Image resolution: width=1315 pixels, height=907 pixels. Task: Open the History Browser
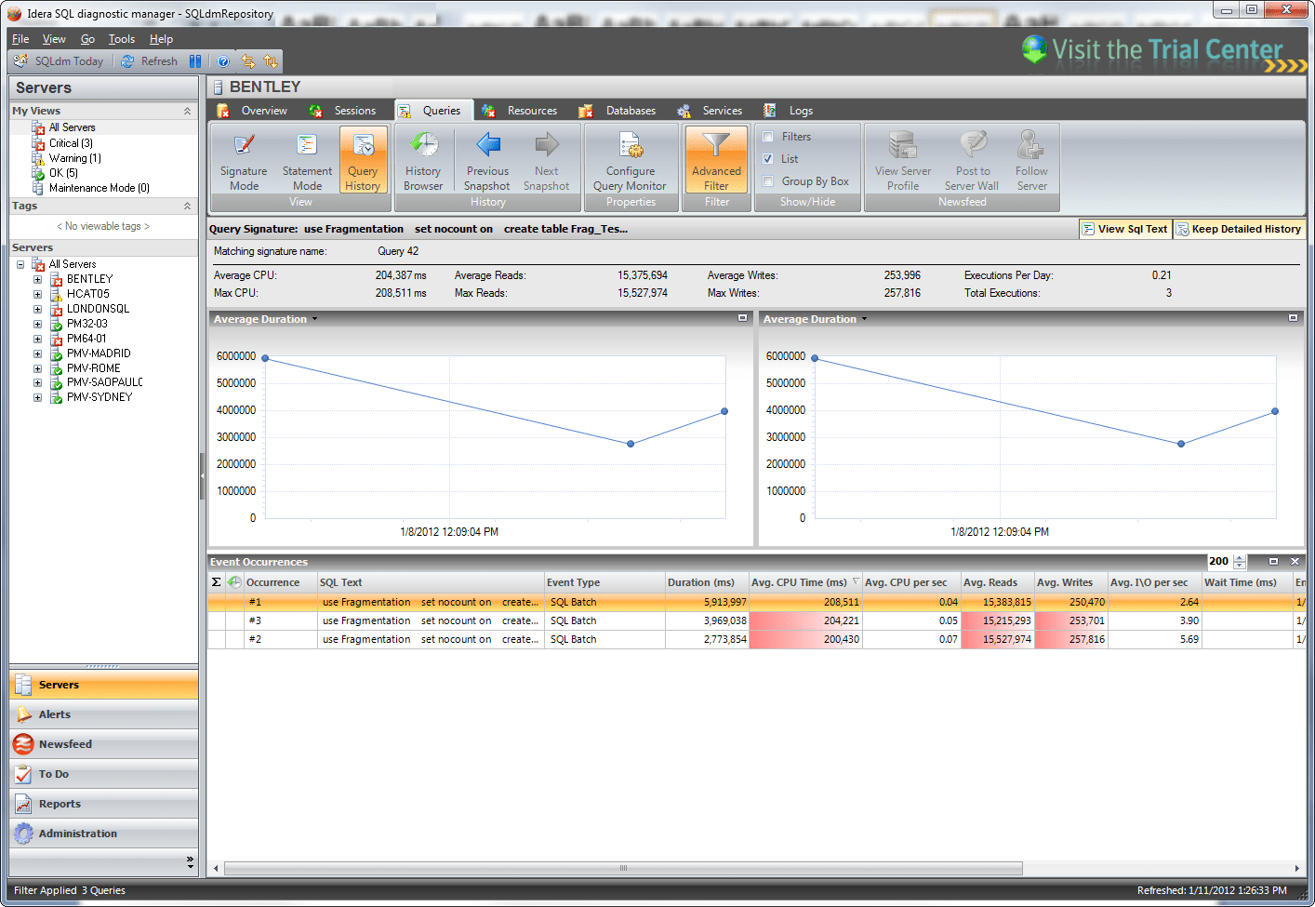click(x=423, y=160)
